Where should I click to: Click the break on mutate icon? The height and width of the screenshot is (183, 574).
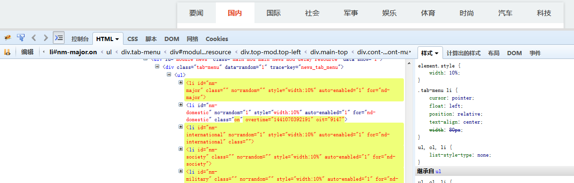click(x=7, y=52)
